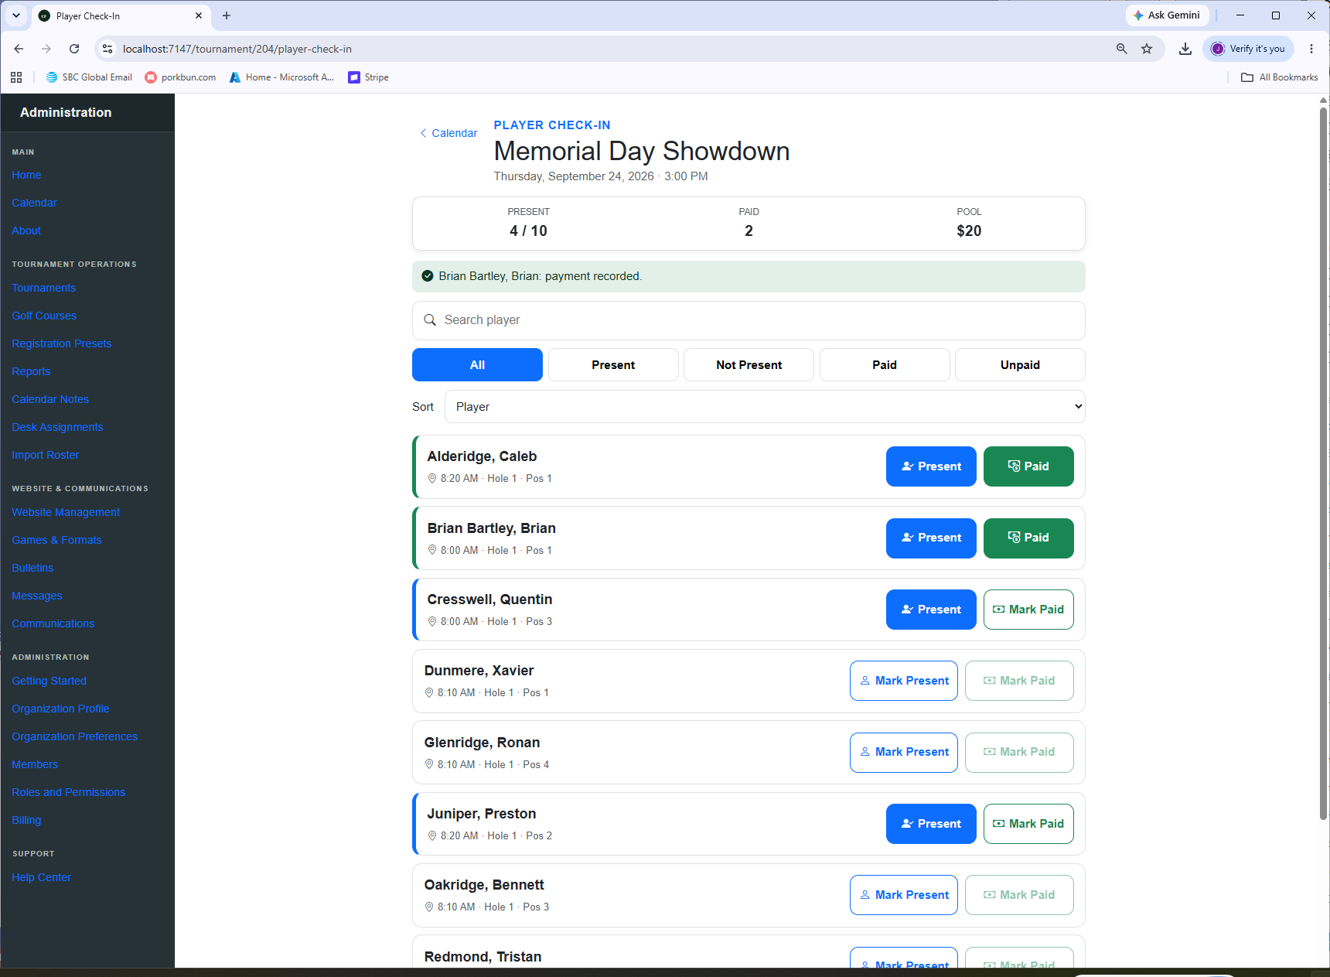This screenshot has height=977, width=1330.
Task: Click the bookmark star icon in address bar
Action: [1147, 49]
